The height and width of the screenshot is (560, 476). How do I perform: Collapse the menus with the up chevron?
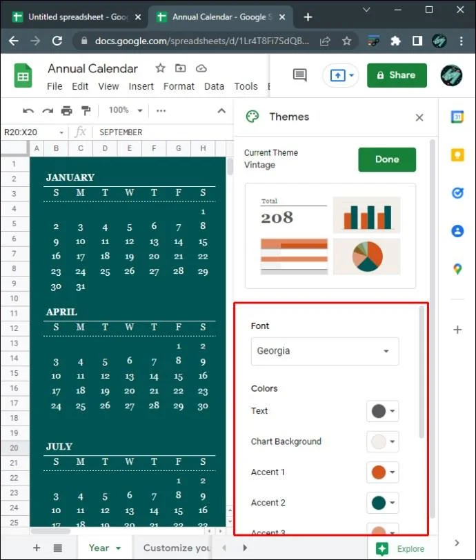click(x=221, y=111)
